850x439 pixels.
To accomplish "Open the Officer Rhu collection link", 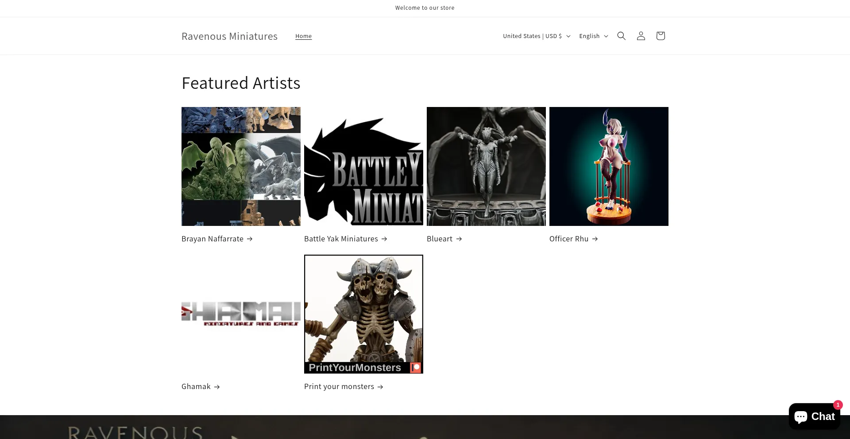I will click(x=573, y=239).
